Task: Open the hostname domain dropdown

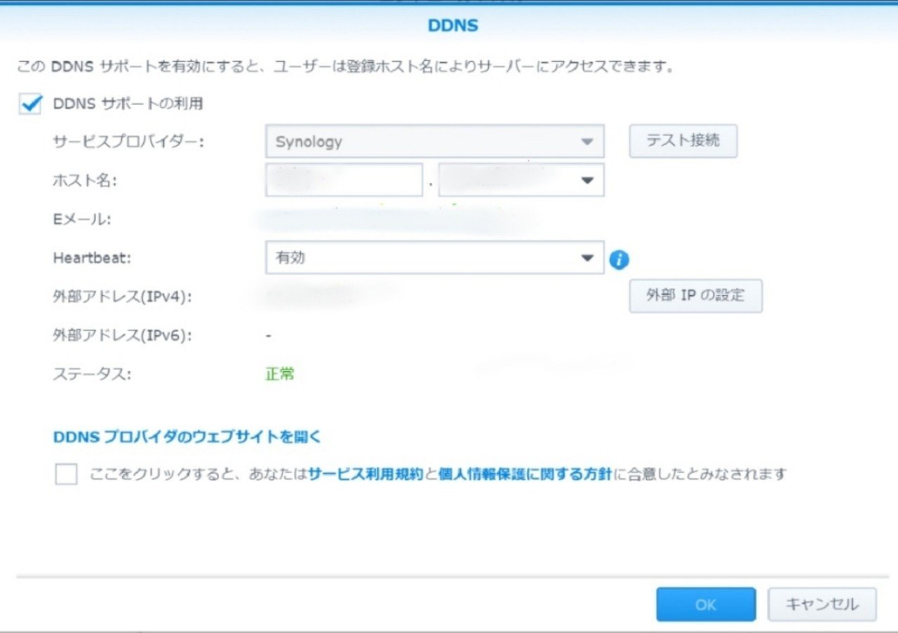Action: tap(521, 180)
